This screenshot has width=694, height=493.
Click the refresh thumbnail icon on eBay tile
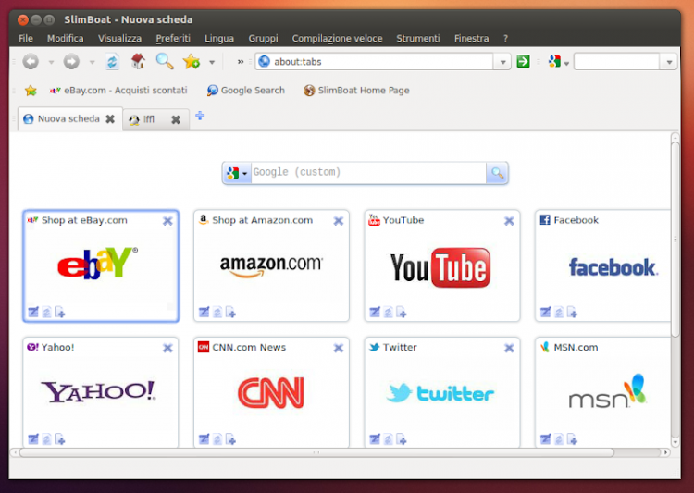pos(46,312)
